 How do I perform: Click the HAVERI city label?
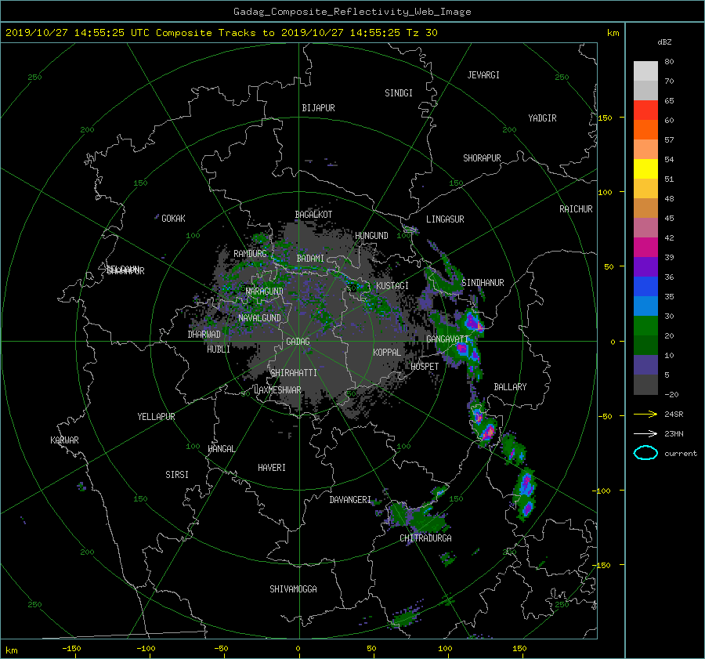tap(272, 468)
